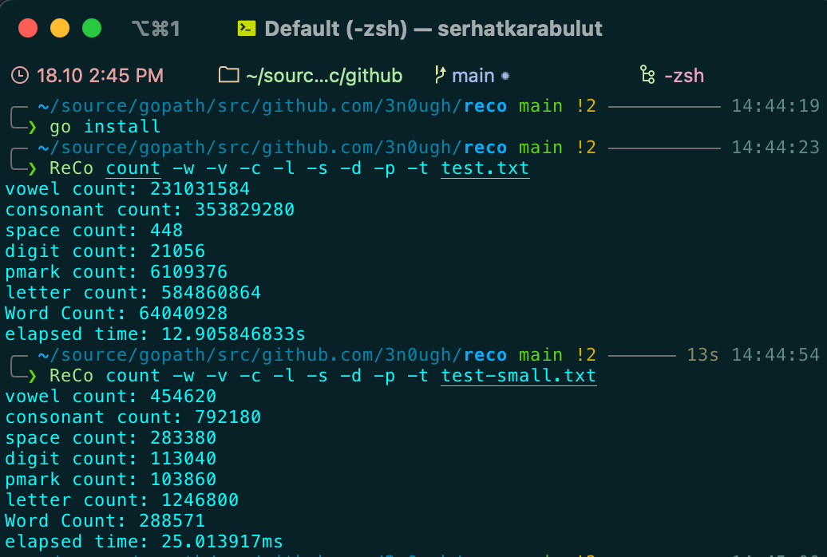Close the terminal window with the red button
Screen dimensions: 827x557
28,30
